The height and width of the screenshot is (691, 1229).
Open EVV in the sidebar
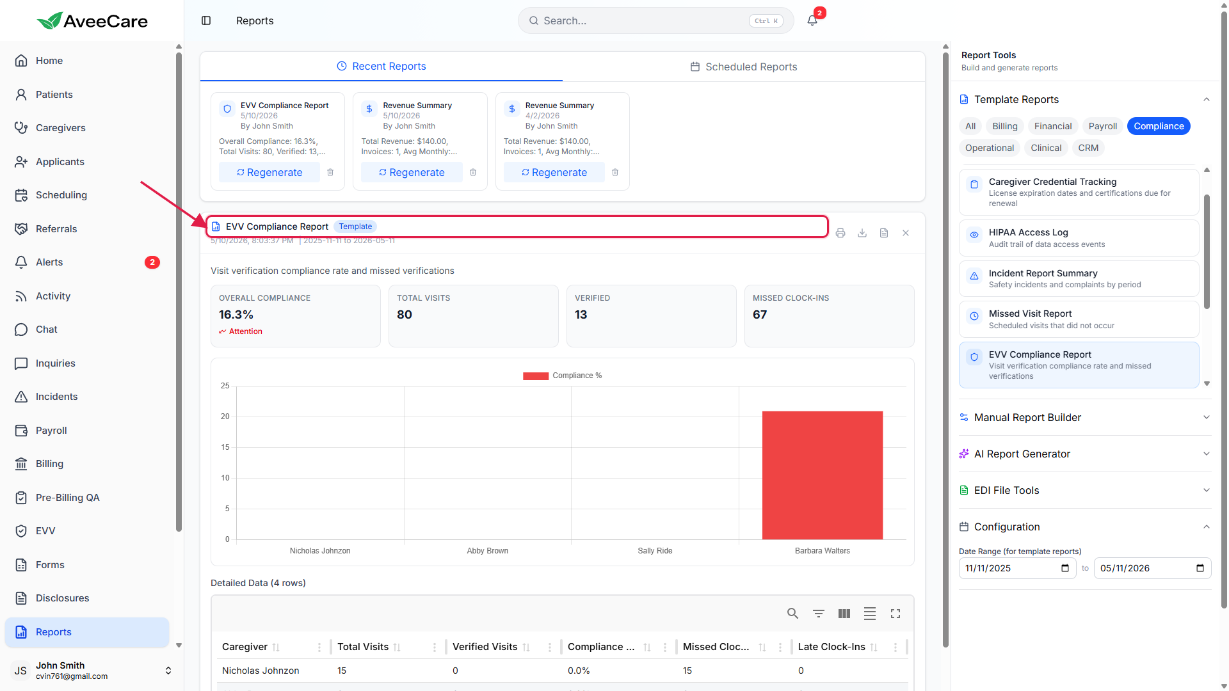click(x=87, y=531)
